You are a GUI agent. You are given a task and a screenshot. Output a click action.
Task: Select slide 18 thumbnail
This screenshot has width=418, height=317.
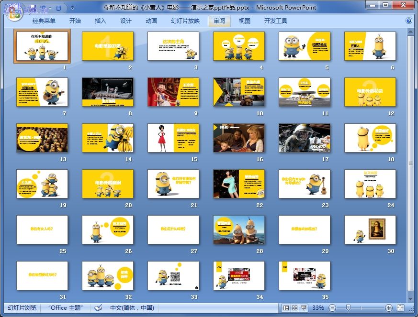(370, 138)
